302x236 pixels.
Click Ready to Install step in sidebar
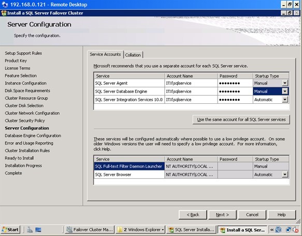19,158
